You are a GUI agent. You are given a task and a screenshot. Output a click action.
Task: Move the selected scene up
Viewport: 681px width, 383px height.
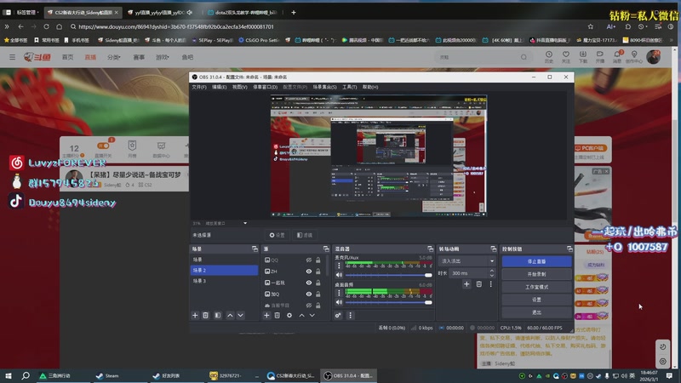click(x=230, y=315)
